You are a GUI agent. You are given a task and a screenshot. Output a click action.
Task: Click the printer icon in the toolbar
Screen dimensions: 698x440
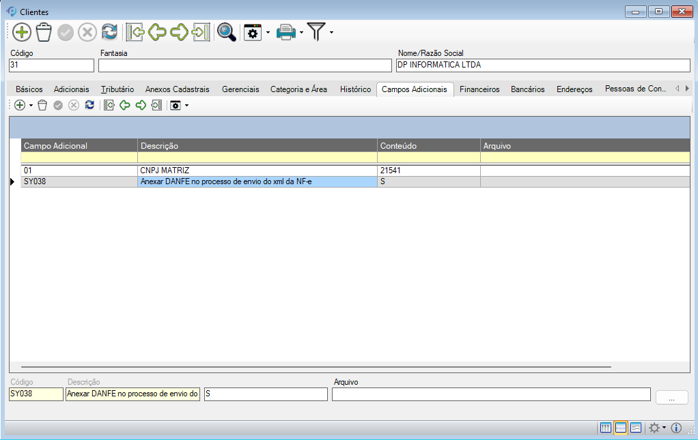point(285,32)
